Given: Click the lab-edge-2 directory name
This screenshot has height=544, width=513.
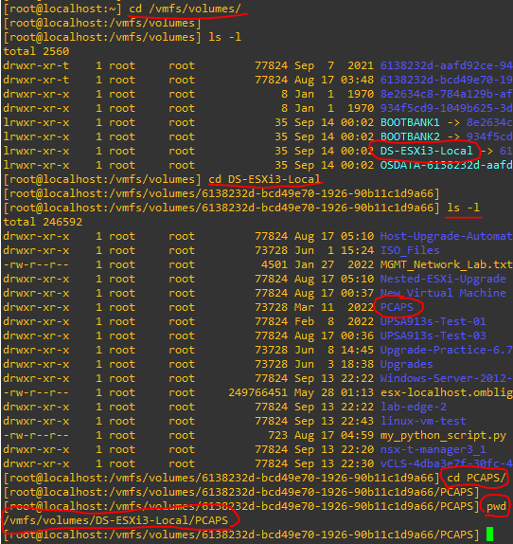Looking at the screenshot, I should [x=414, y=407].
